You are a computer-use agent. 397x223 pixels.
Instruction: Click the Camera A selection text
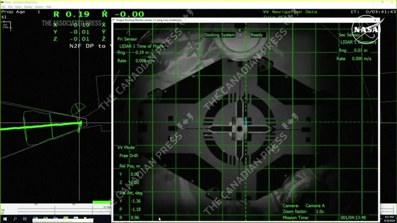point(315,205)
